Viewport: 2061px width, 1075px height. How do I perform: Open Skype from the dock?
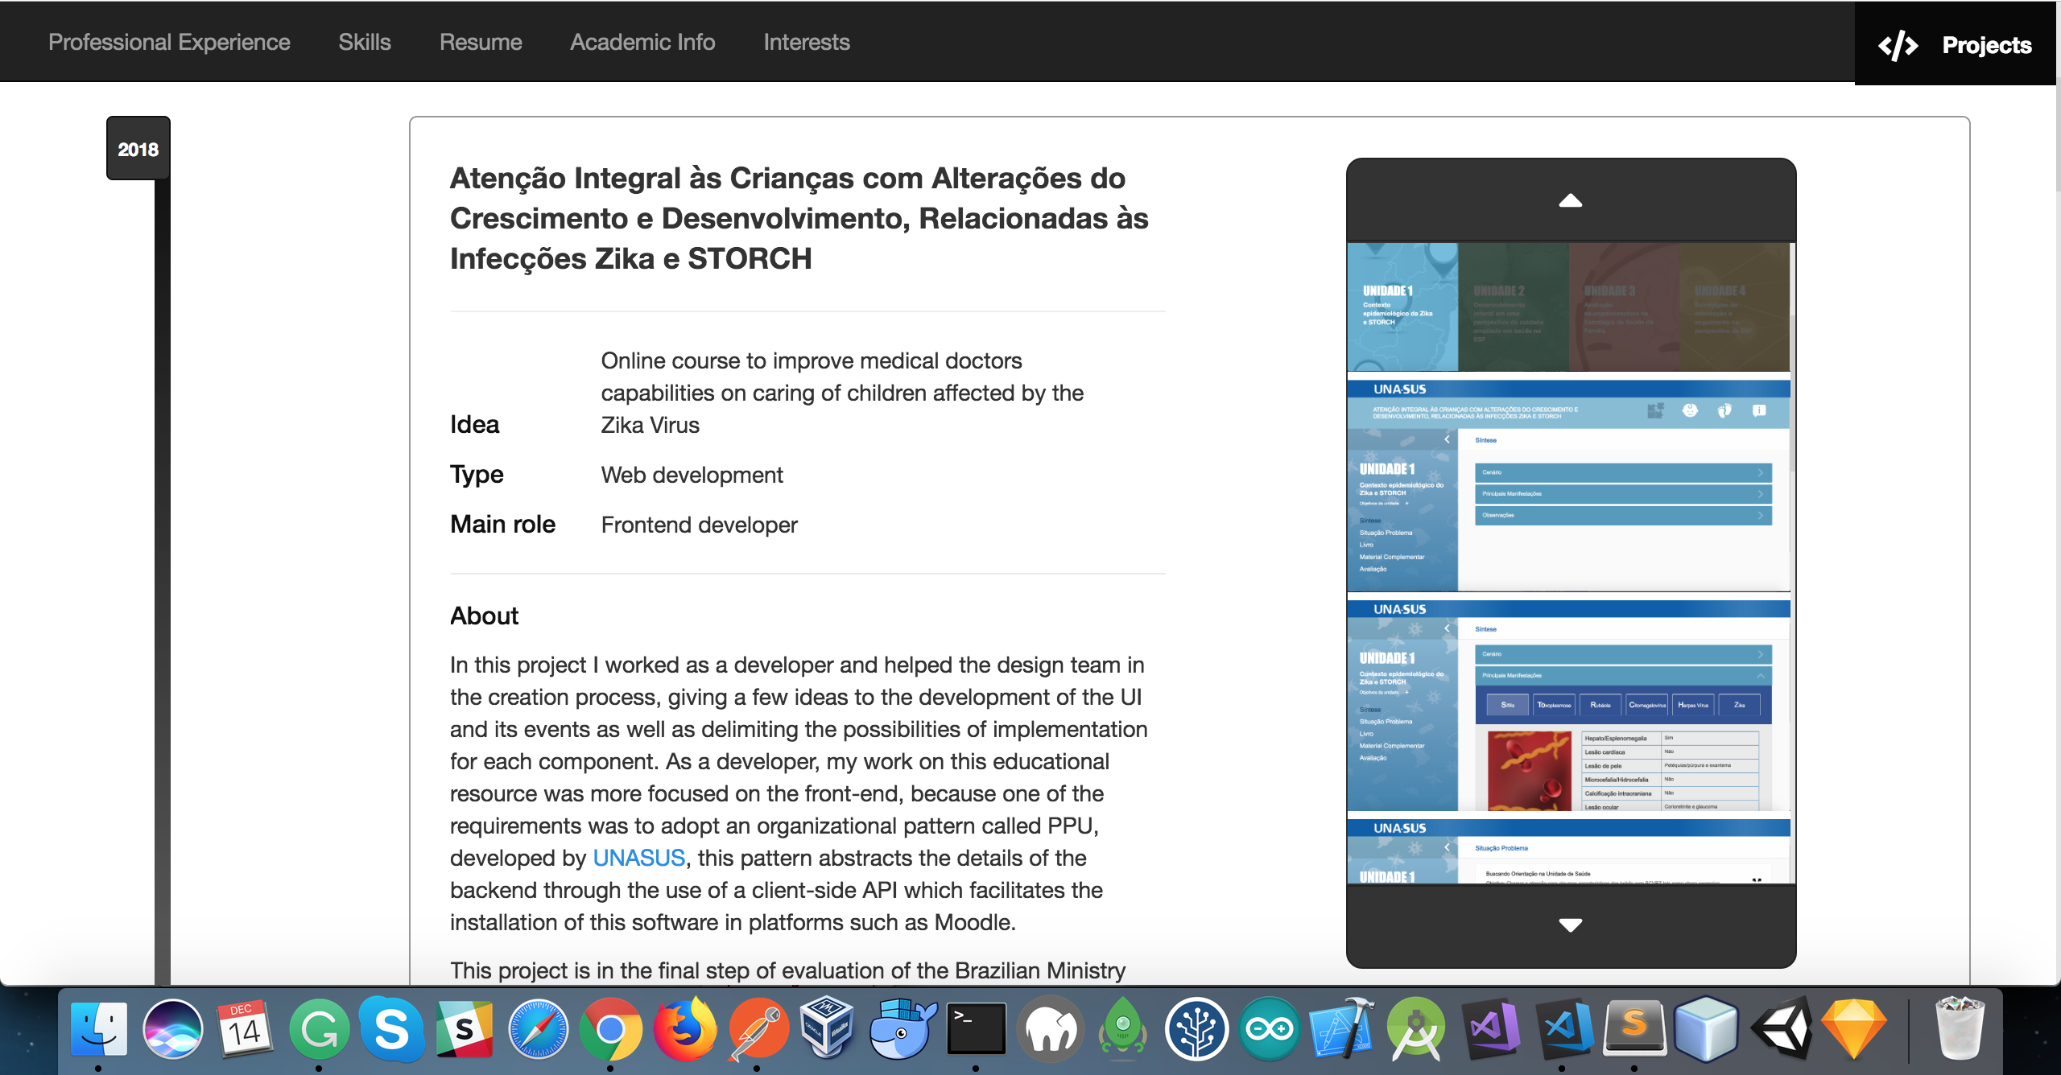391,1029
